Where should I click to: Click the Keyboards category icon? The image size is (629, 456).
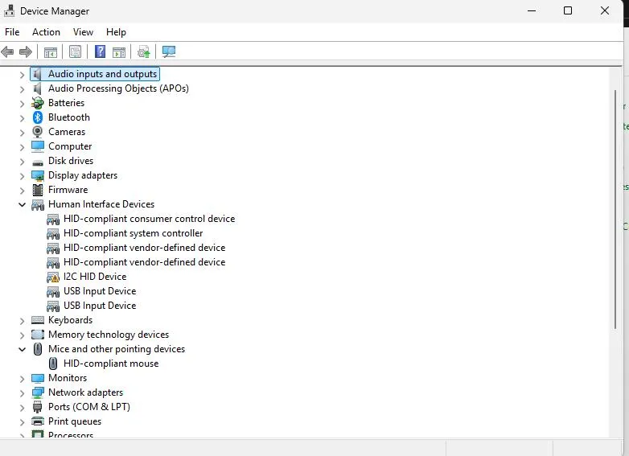pyautogui.click(x=38, y=320)
